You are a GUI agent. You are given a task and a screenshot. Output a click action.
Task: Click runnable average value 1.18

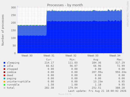[98, 85]
